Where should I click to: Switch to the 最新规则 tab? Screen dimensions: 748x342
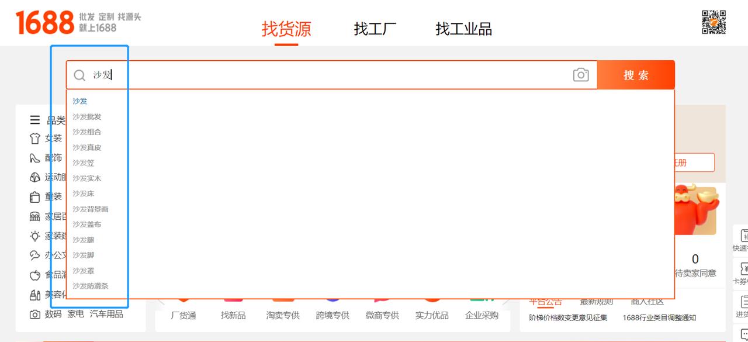pos(595,301)
